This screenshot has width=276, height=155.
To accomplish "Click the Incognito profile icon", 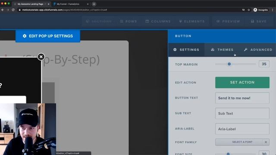I will click(x=255, y=10).
